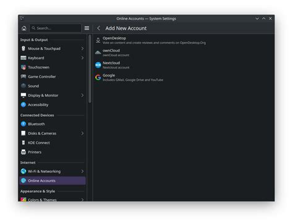Open the Mouse & Touchpad icon
The height and width of the screenshot is (223, 293).
point(23,48)
